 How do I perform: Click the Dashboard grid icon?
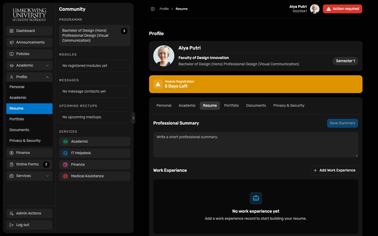12,31
